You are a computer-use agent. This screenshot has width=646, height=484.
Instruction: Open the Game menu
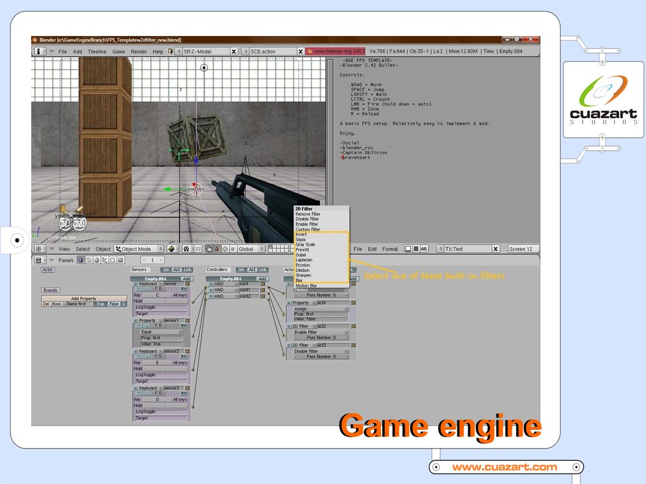click(x=118, y=51)
